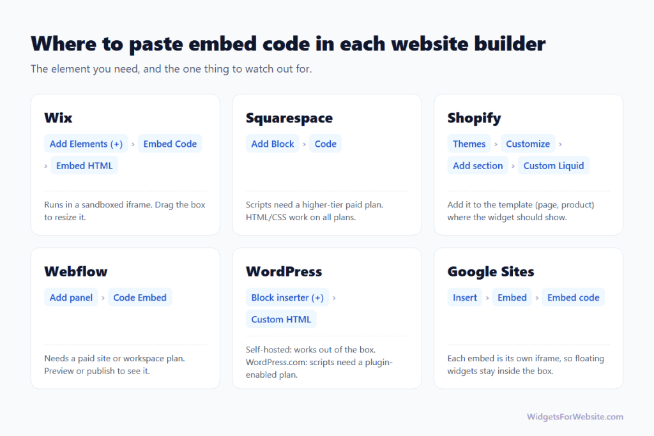The height and width of the screenshot is (436, 654).
Task: Click the arrow between Add section and Custom Liquid
Action: 513,166
